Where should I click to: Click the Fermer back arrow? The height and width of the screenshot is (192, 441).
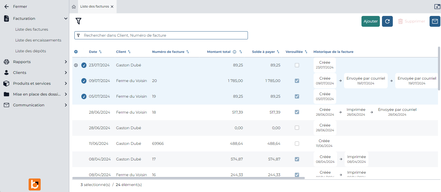(x=7, y=7)
